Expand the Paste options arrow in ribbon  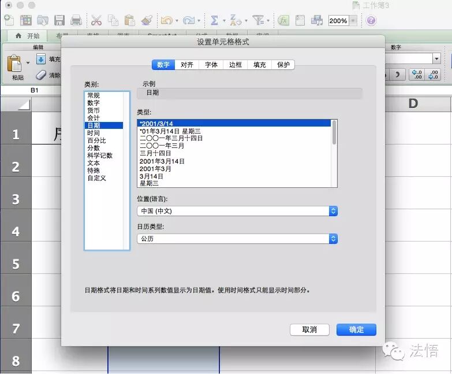click(28, 62)
